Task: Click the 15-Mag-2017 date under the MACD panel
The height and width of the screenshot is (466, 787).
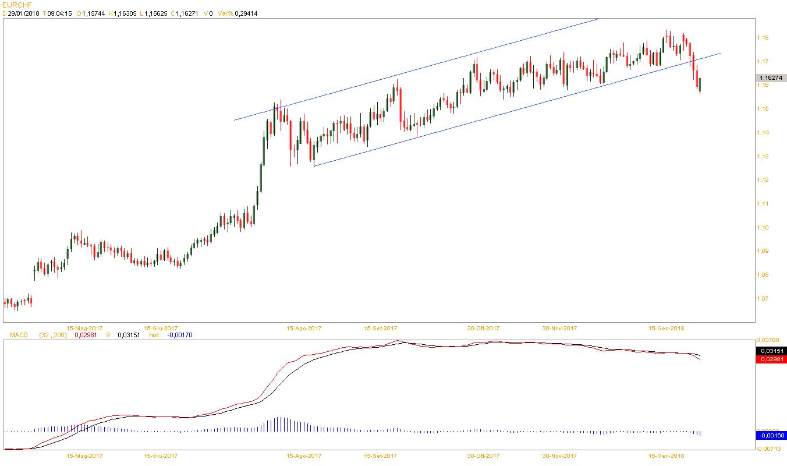Action: point(84,456)
